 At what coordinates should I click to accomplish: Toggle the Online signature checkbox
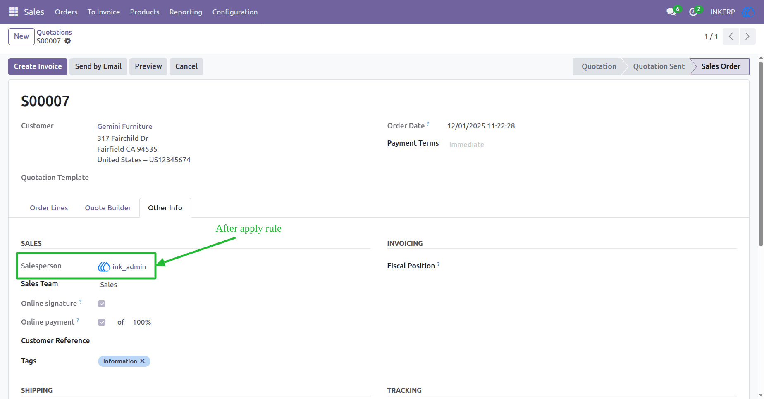click(102, 304)
